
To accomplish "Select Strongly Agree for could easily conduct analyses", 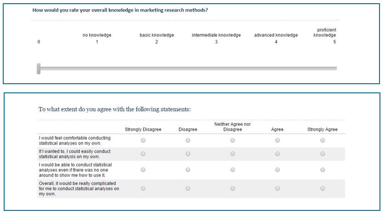I will (323, 154).
